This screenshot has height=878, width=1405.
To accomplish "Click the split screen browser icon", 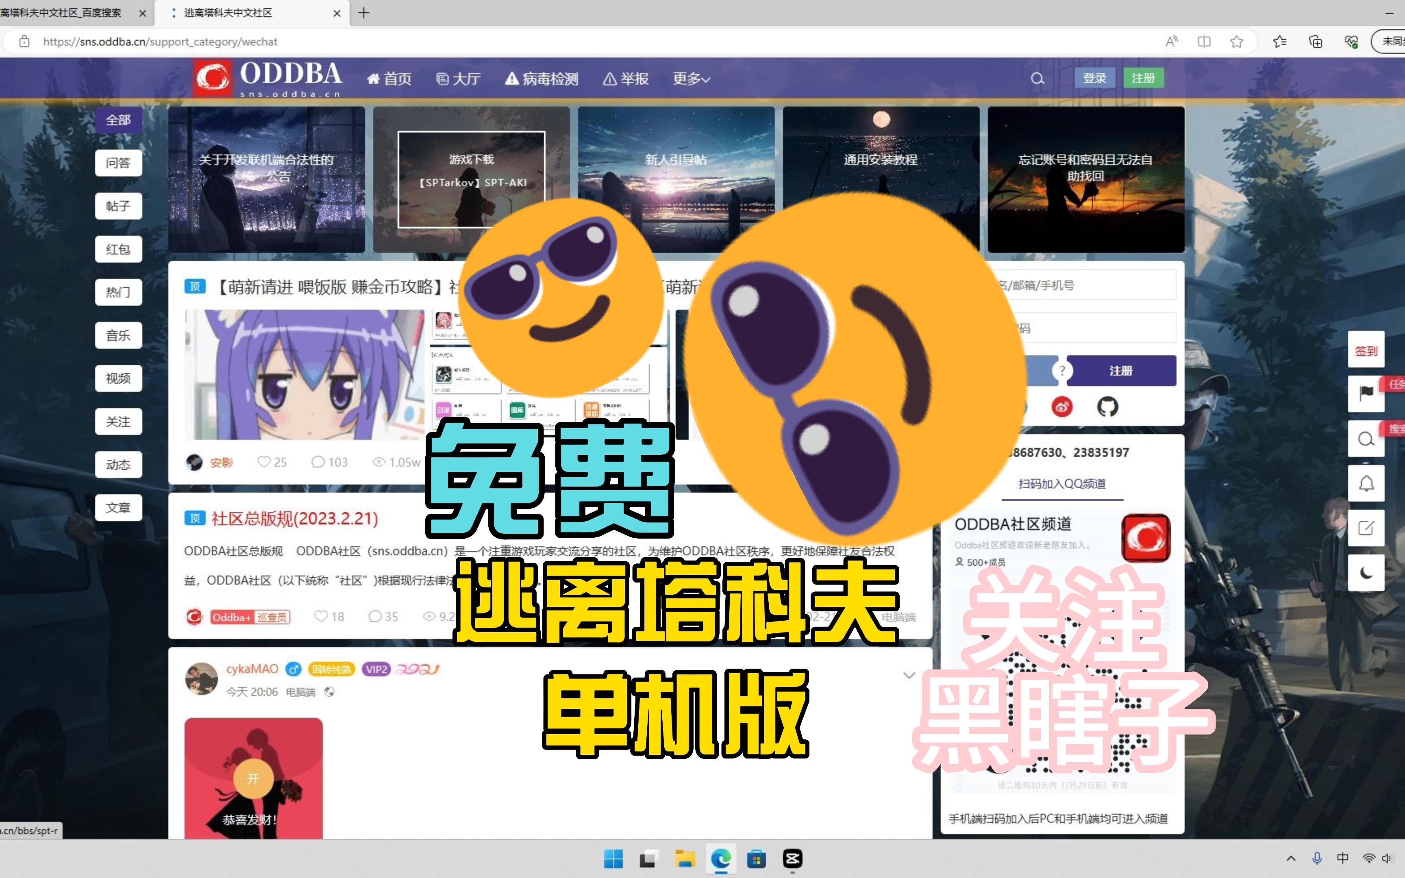I will [x=1204, y=42].
